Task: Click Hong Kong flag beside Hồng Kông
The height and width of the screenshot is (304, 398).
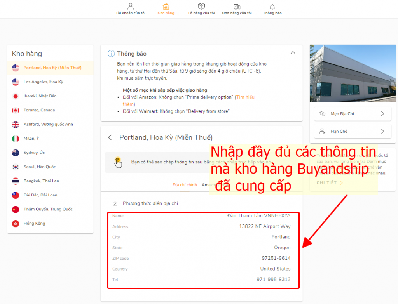Action: [16, 223]
